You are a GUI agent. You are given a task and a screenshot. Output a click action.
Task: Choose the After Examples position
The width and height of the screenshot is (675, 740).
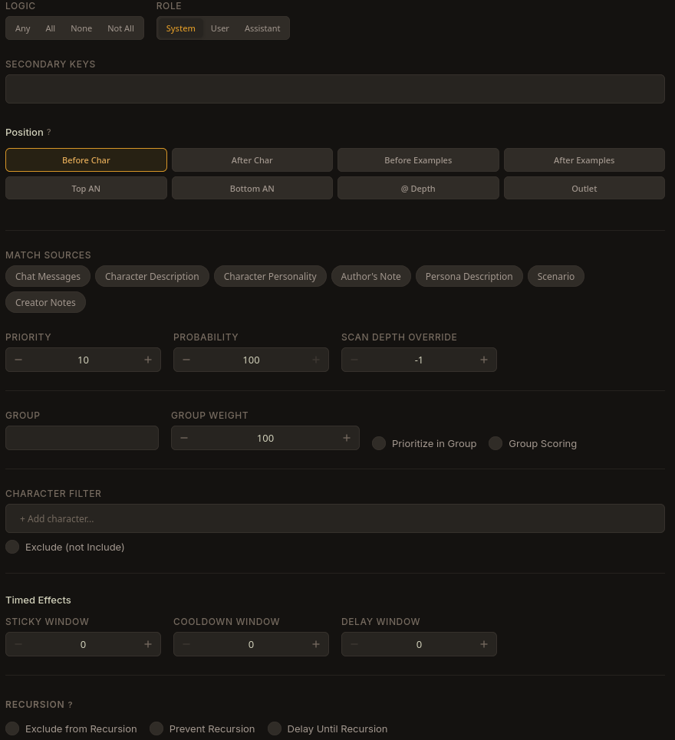[584, 160]
